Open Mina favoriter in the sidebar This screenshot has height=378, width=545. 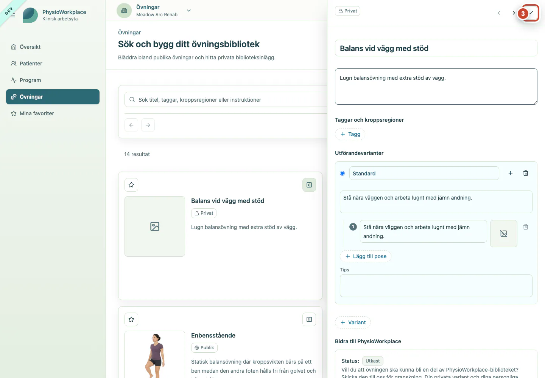click(53, 113)
